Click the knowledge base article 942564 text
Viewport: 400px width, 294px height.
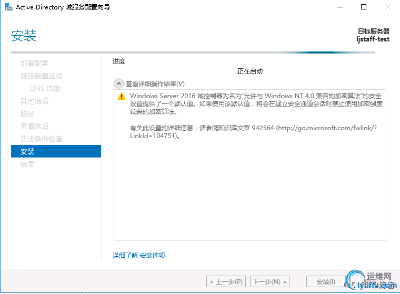tap(253, 132)
